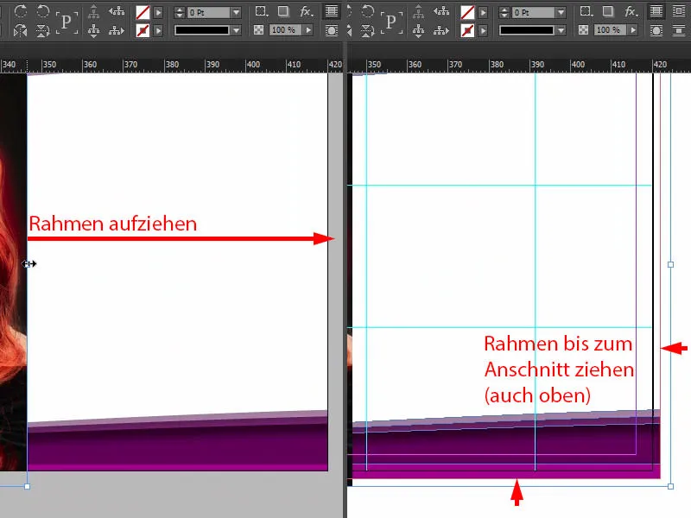Open stroke weight dropdown in right window
Image resolution: width=691 pixels, height=518 pixels.
tap(561, 12)
